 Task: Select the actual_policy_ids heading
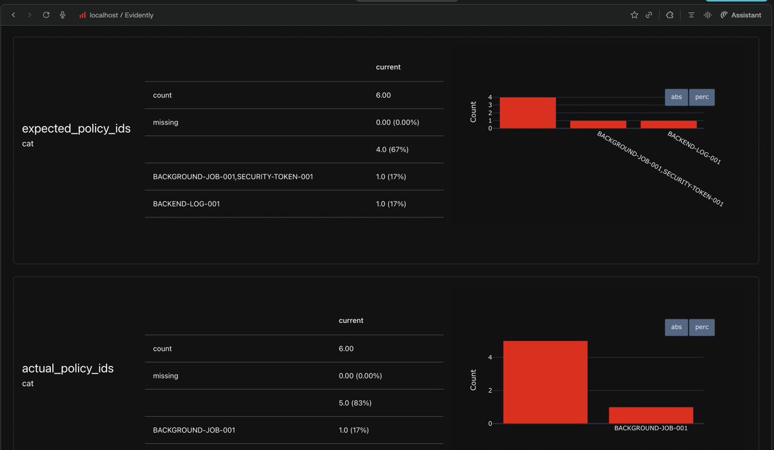[x=68, y=368]
